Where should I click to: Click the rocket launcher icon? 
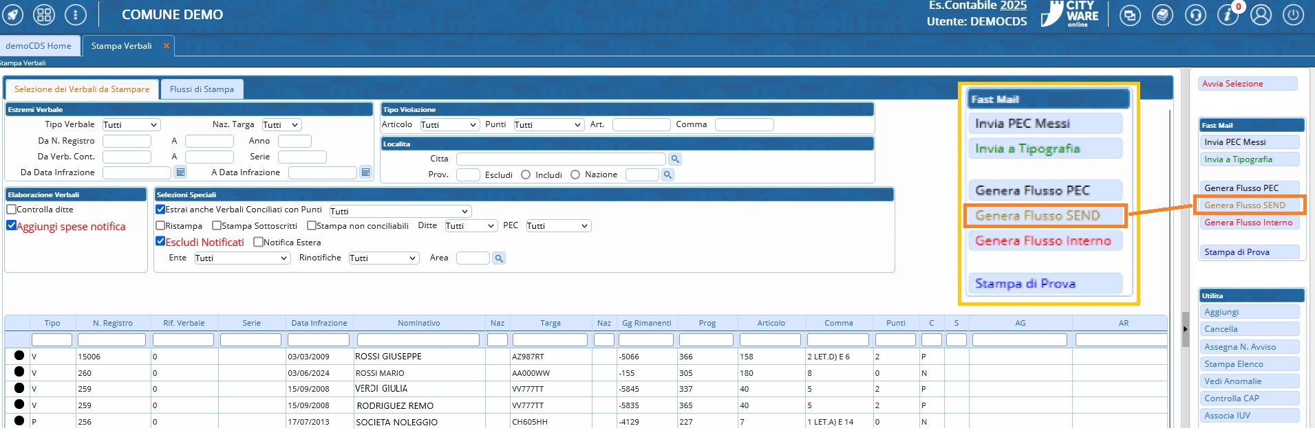tap(13, 14)
